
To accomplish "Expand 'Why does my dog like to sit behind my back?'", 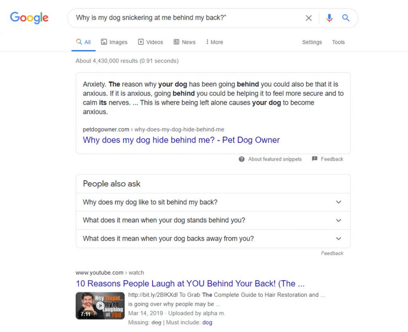I will coord(338,202).
